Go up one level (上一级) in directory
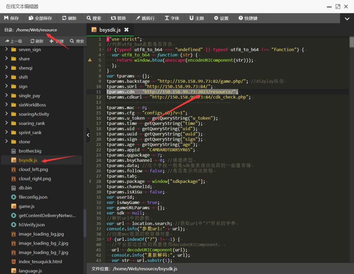 14,41
